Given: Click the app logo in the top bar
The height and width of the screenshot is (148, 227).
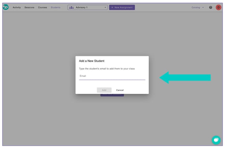Looking at the screenshot, I should point(6,7).
